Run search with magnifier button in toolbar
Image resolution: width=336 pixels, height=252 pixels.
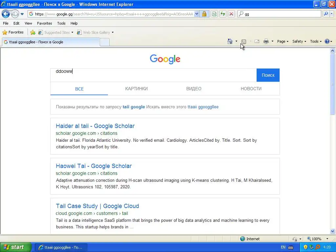coord(326,14)
